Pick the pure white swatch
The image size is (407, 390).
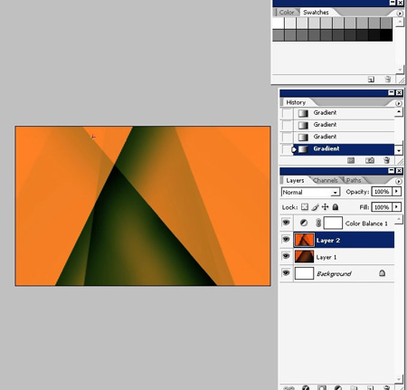pos(278,23)
